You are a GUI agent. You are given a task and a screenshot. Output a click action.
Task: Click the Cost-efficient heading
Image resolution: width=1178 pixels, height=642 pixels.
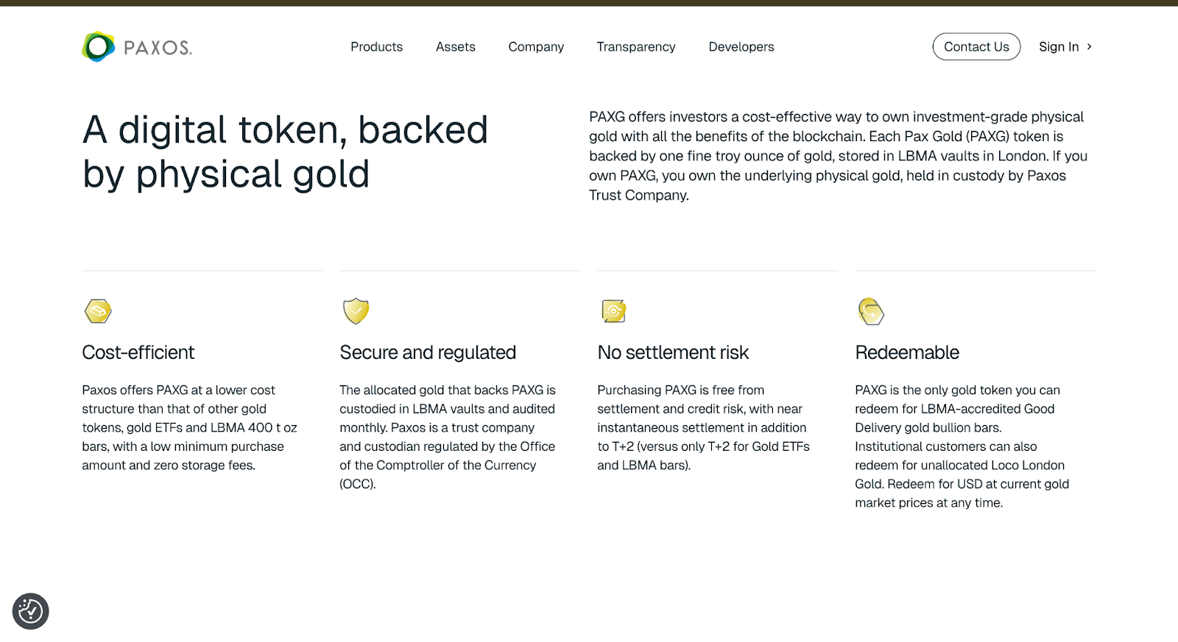[x=138, y=352]
